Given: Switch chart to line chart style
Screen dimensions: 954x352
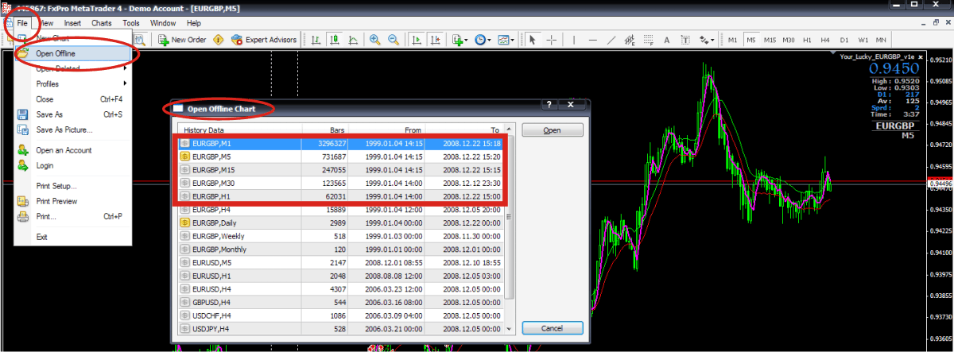Looking at the screenshot, I should tap(352, 39).
